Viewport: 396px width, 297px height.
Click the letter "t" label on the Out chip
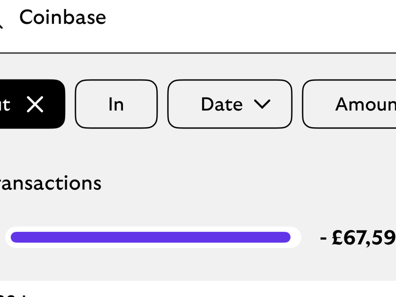pyautogui.click(x=6, y=105)
